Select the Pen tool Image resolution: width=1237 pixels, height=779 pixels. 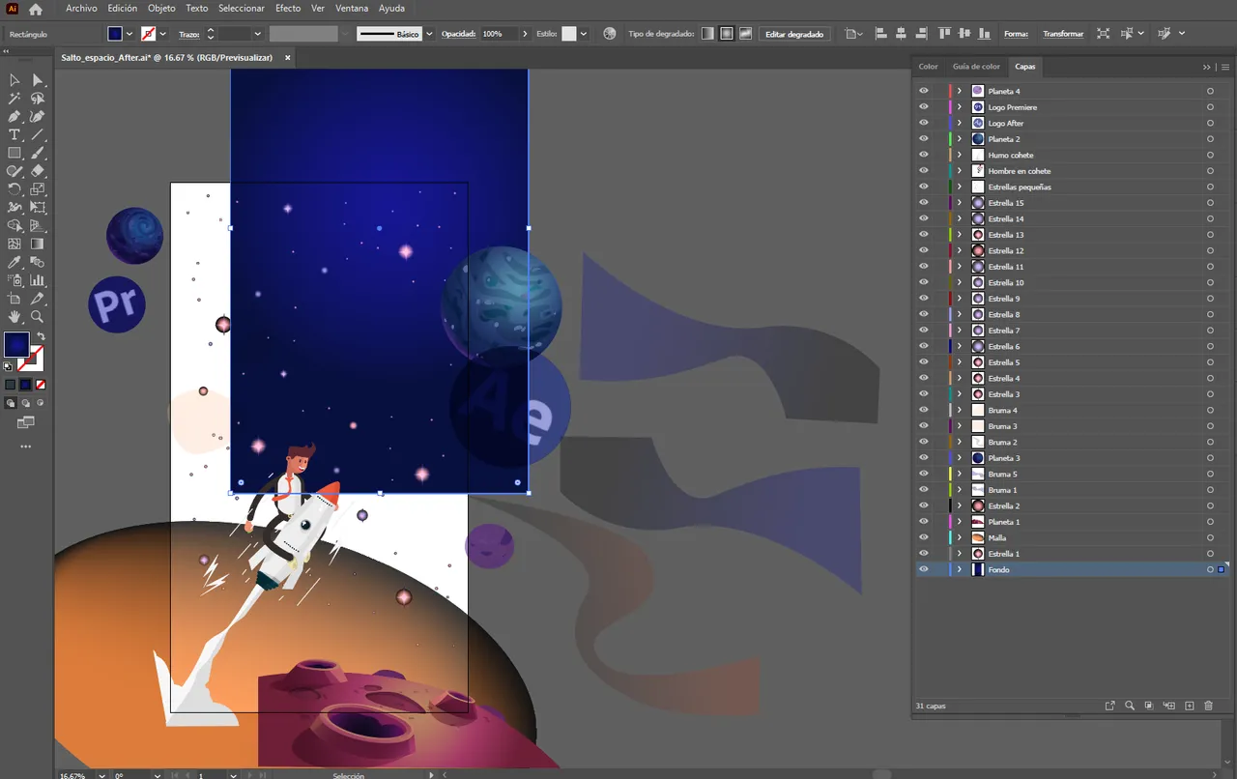tap(14, 117)
